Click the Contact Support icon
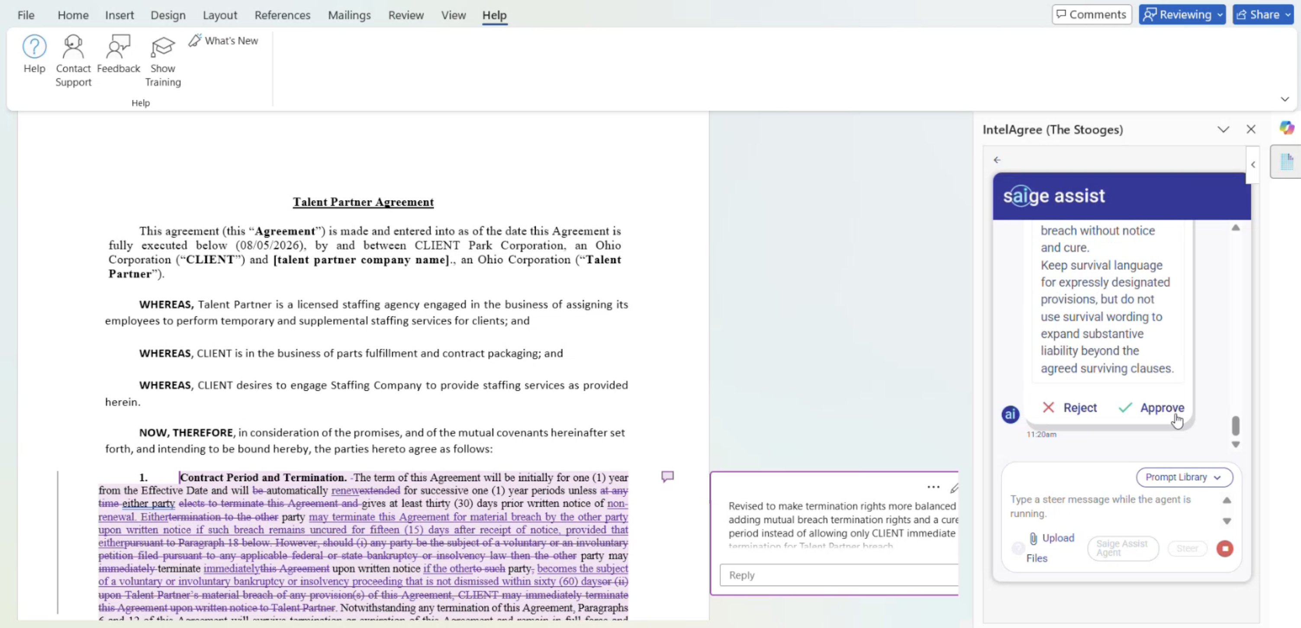Screen dimensions: 1301x628 click(x=73, y=61)
